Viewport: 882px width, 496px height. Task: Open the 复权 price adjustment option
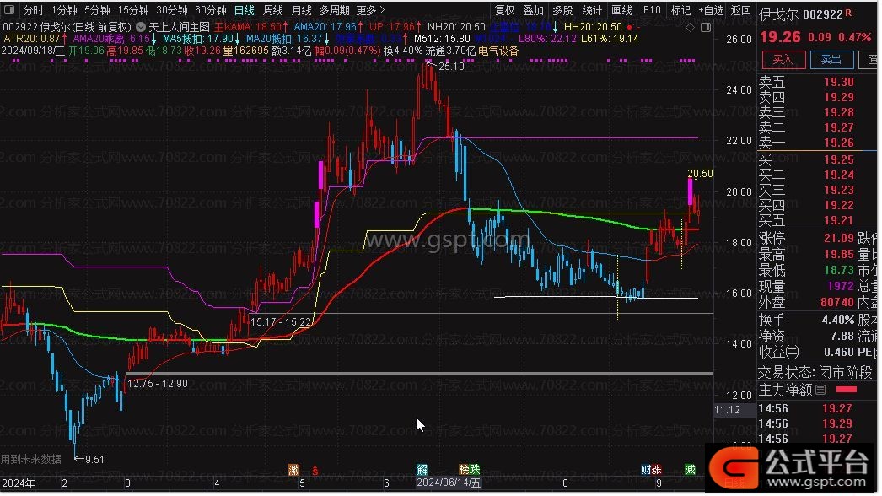coord(504,10)
